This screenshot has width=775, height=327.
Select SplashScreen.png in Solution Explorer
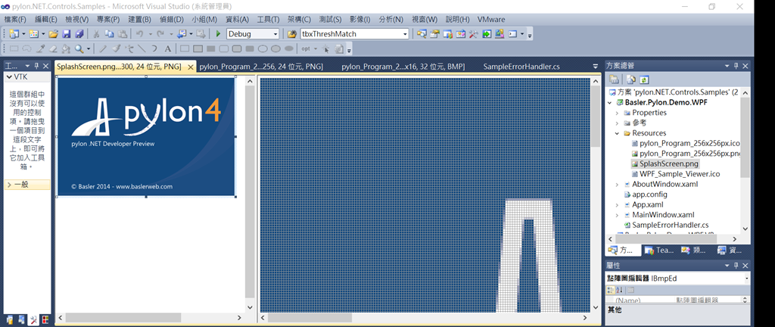pyautogui.click(x=669, y=163)
